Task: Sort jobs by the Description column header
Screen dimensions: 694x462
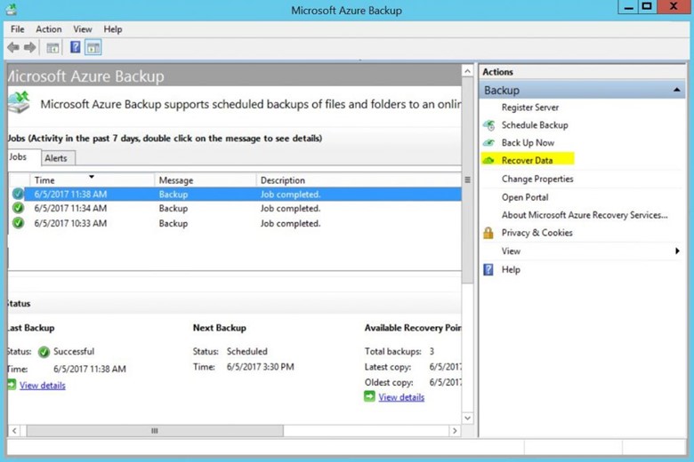Action: pos(359,180)
